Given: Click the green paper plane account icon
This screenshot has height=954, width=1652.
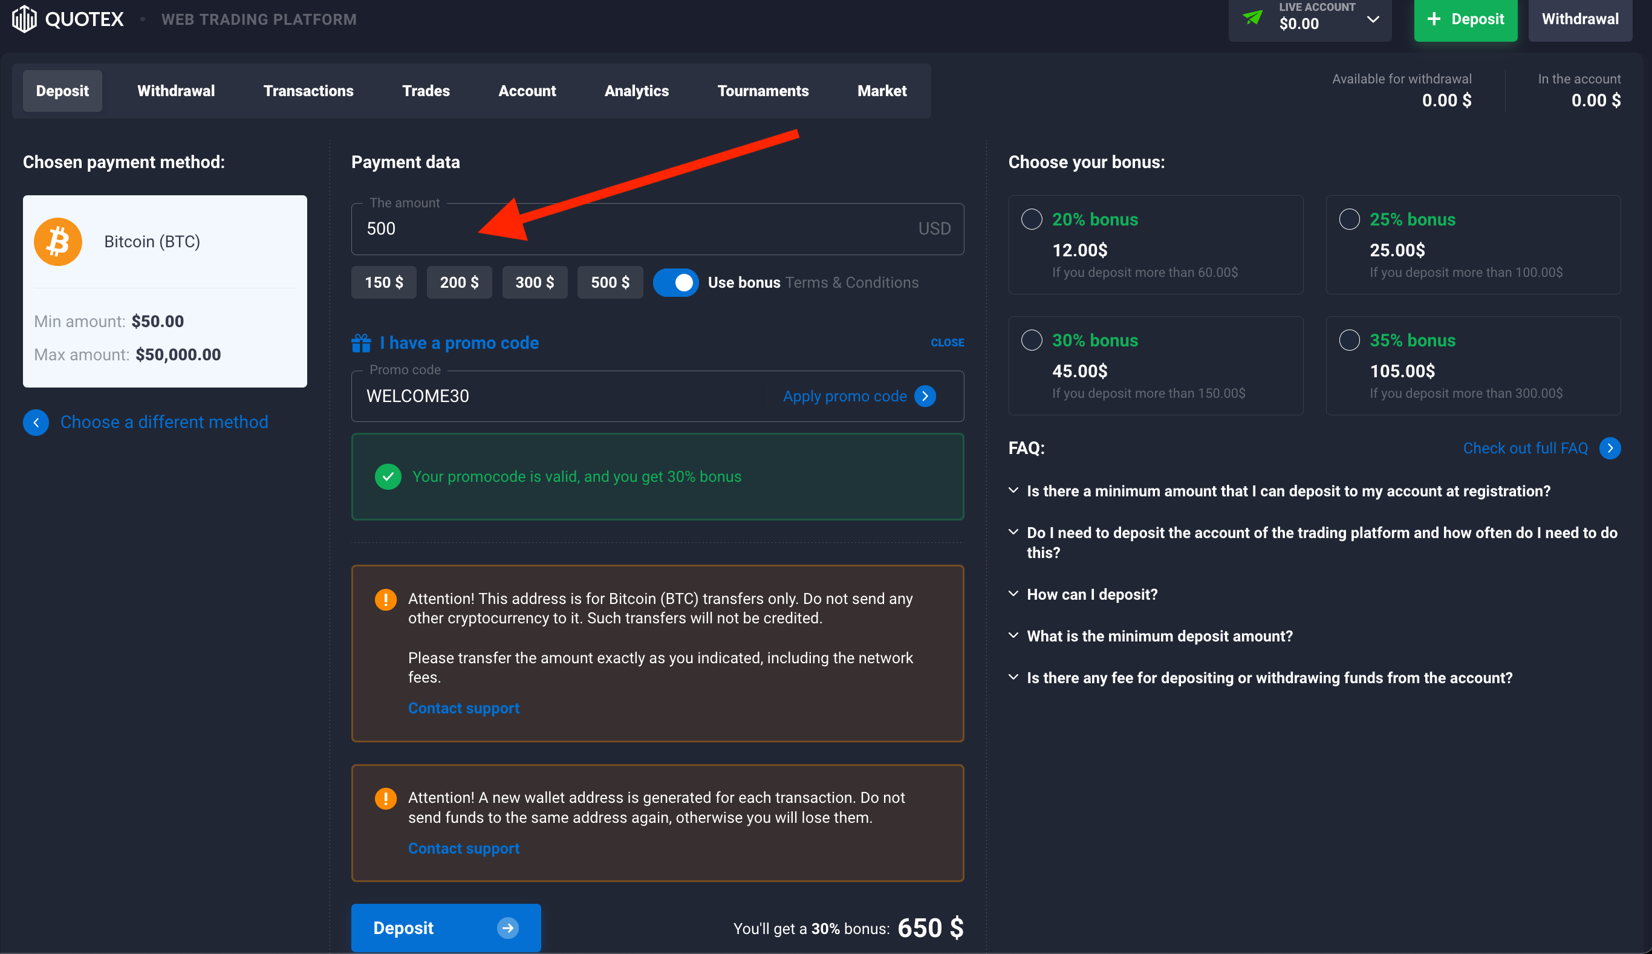Looking at the screenshot, I should click(x=1252, y=18).
